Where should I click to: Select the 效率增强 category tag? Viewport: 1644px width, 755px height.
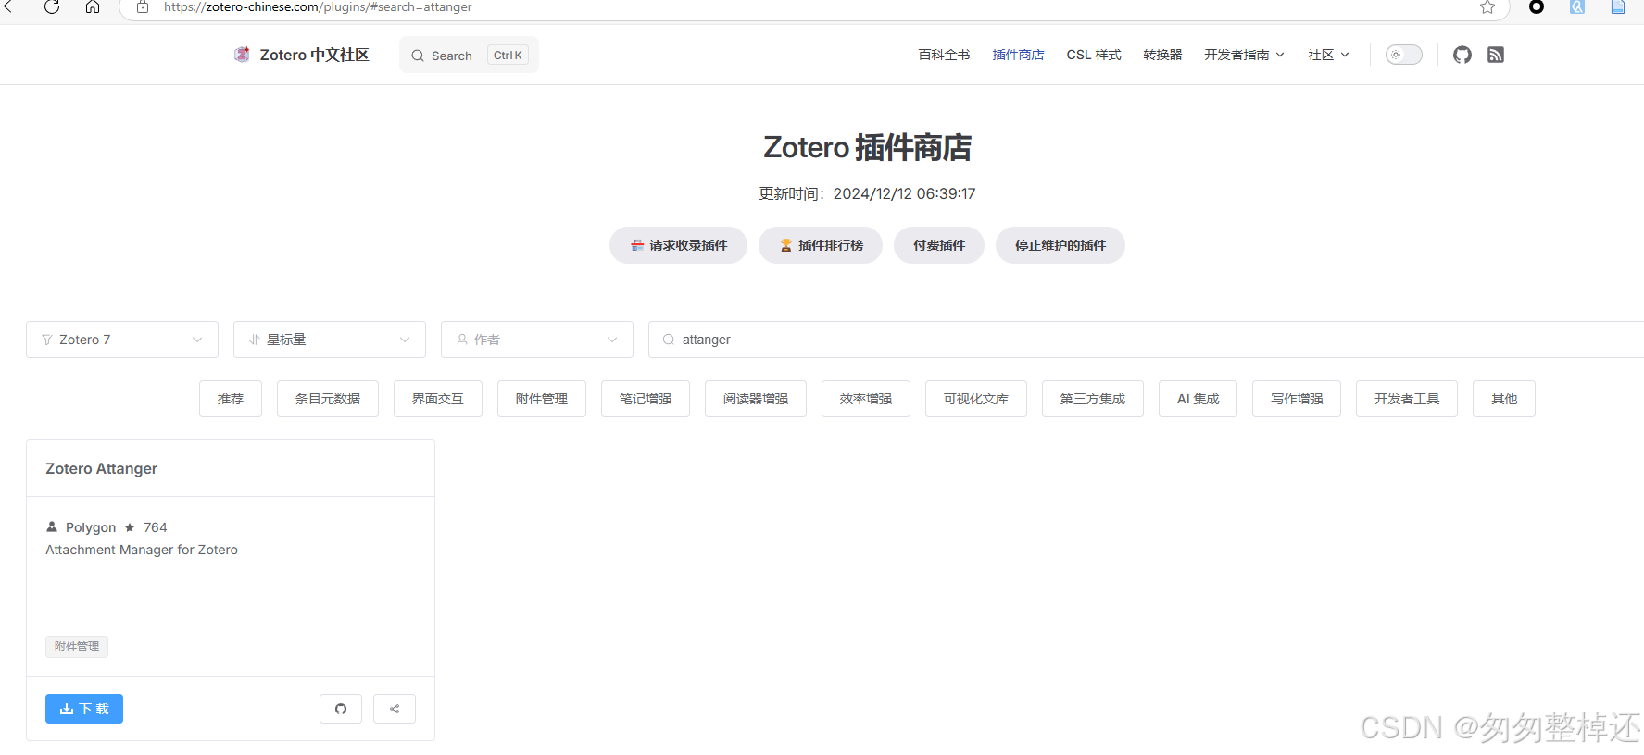(866, 399)
